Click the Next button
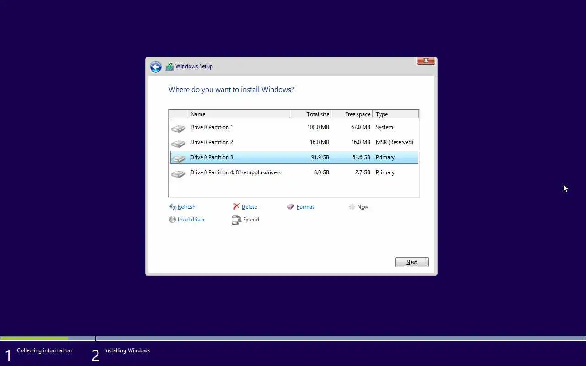Viewport: 586px width, 366px height. point(412,262)
